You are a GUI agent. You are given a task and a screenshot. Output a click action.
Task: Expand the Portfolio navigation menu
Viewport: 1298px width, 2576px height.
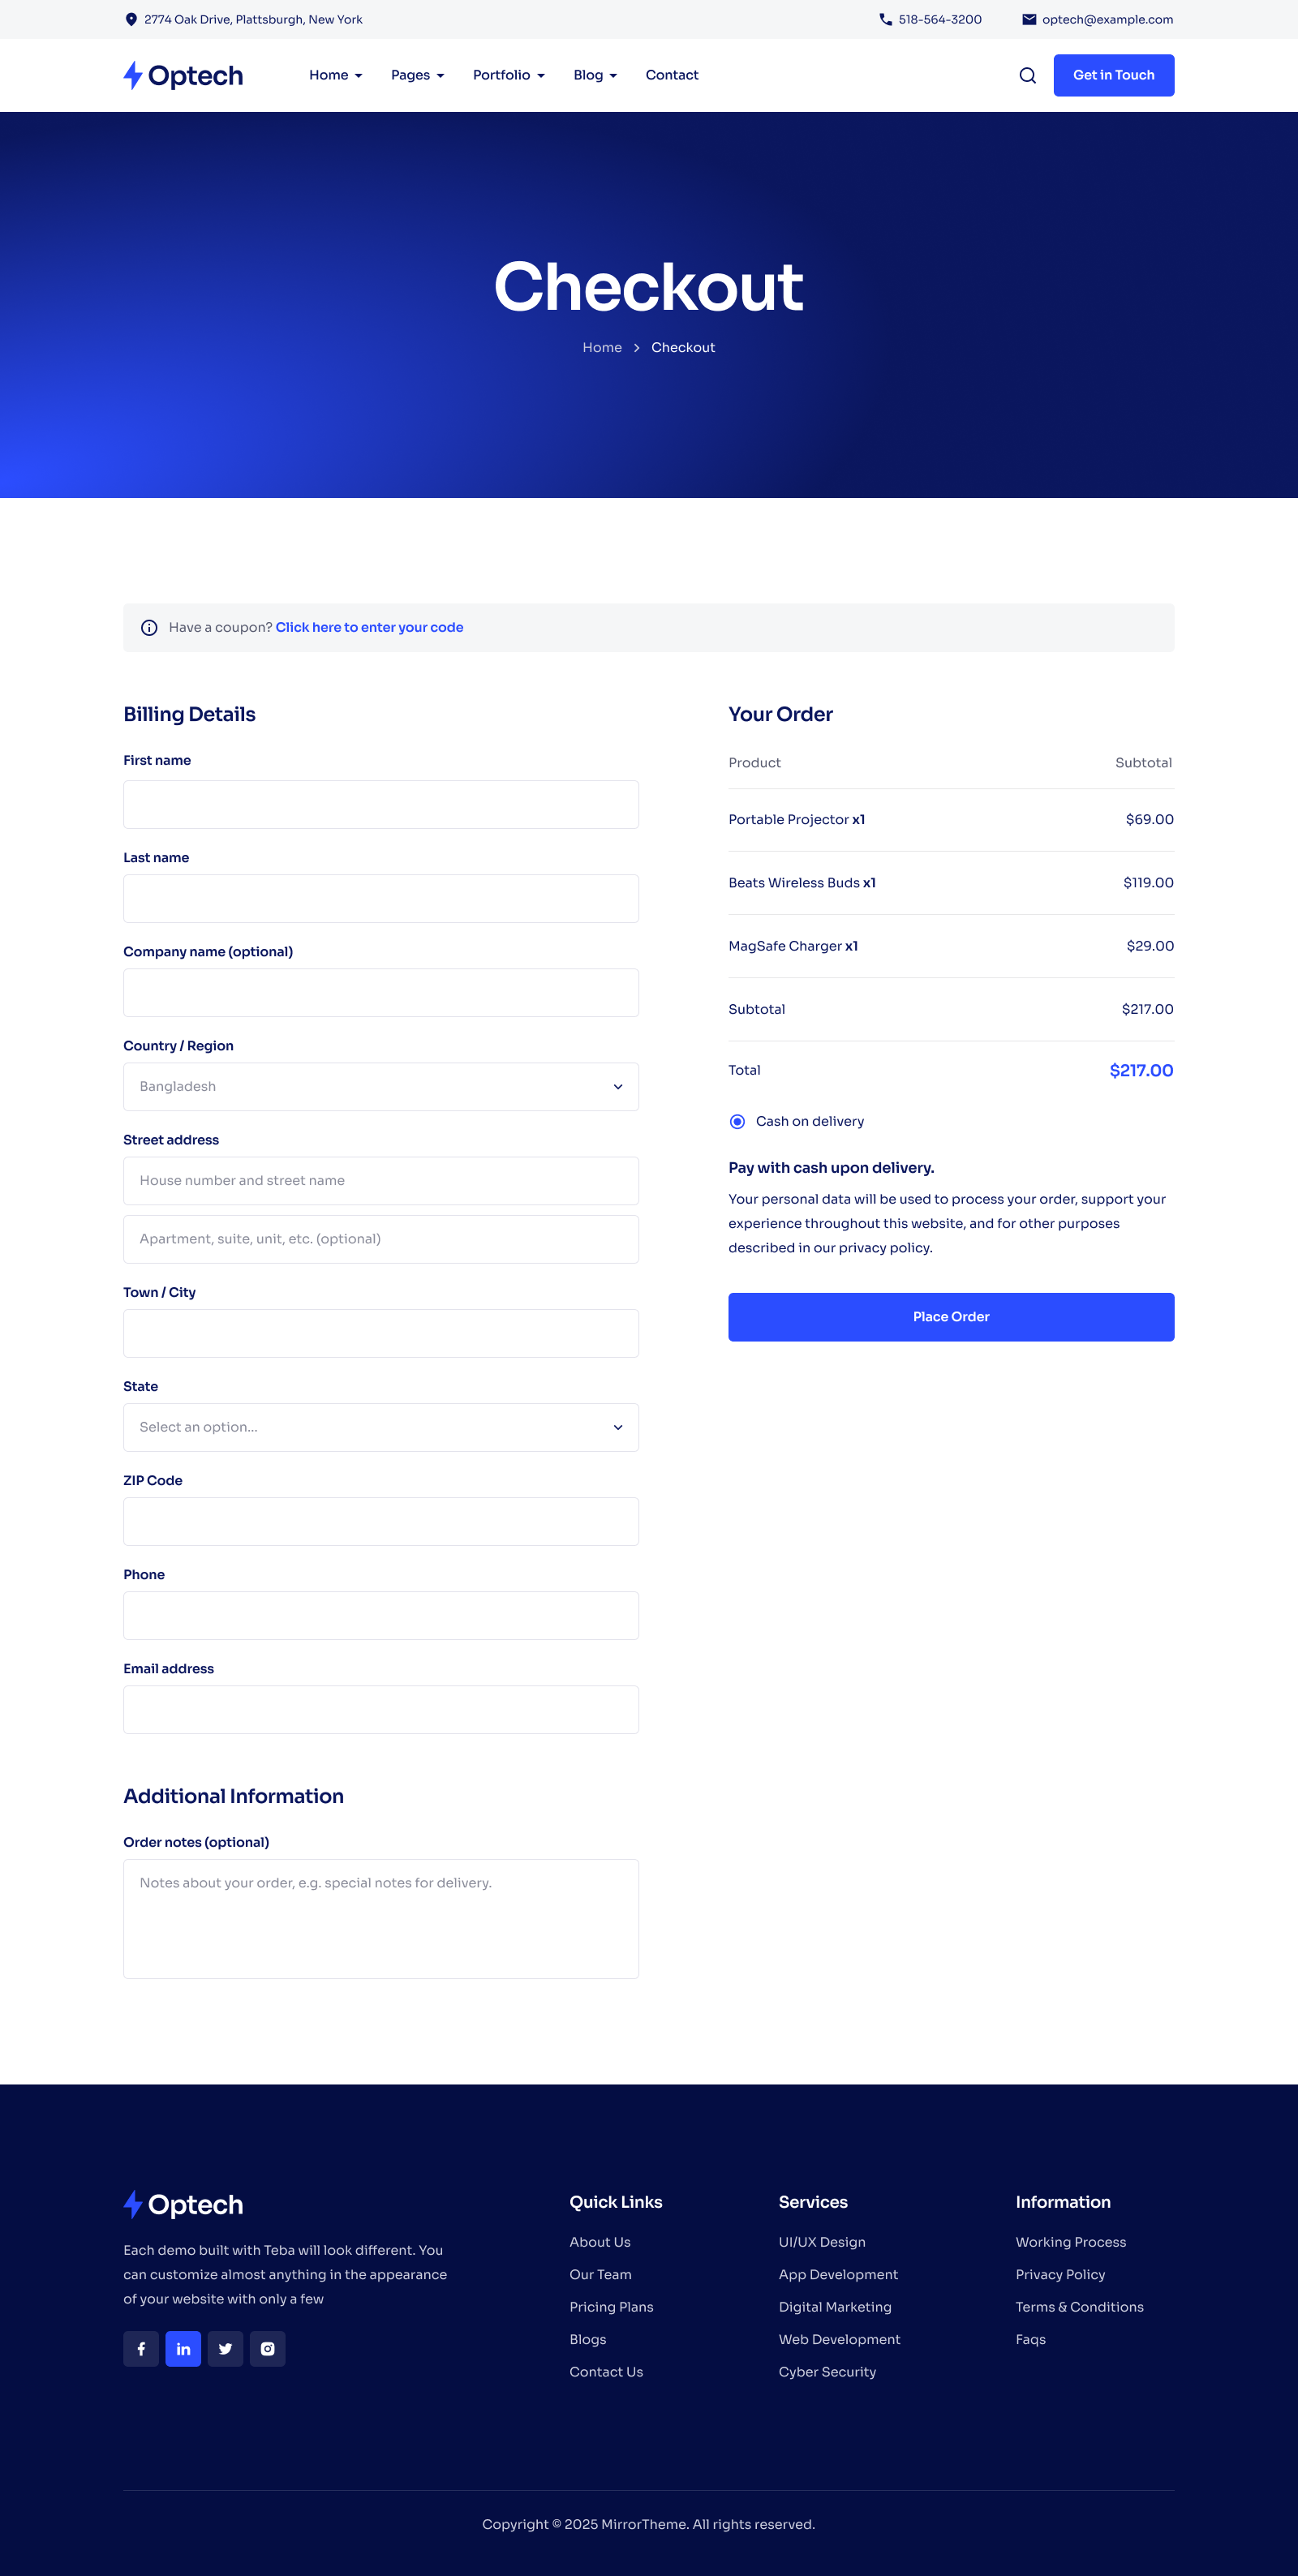coord(508,75)
